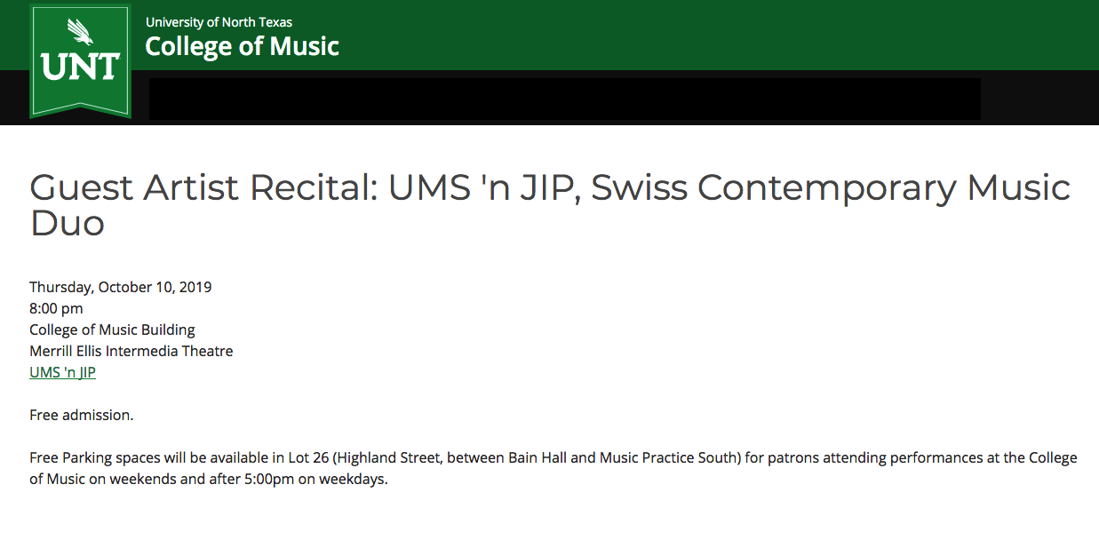The width and height of the screenshot is (1099, 548).
Task: Click the Lot 26 mention in paragraph
Action: pyautogui.click(x=308, y=458)
